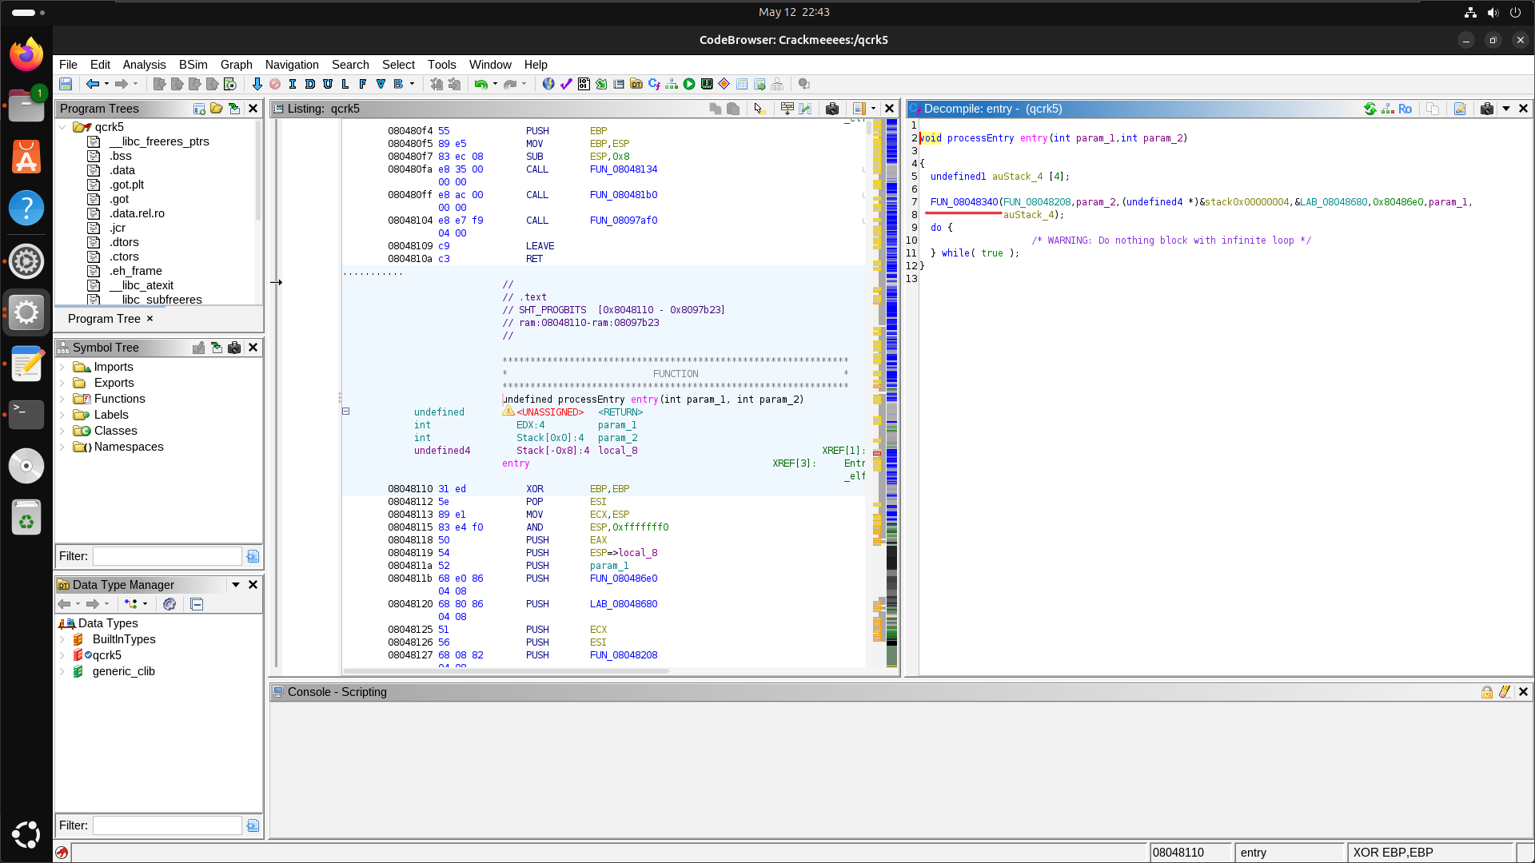Click the Decompile pencil edit icon
Screen dimensions: 1535x863
coord(1460,109)
